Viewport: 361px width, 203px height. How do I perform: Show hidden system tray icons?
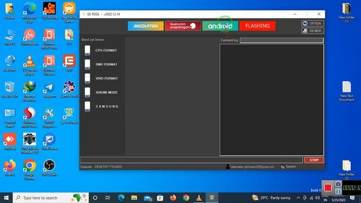point(298,198)
